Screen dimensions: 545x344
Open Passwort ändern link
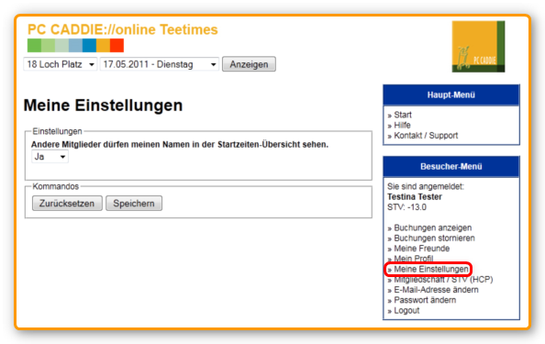tap(425, 300)
